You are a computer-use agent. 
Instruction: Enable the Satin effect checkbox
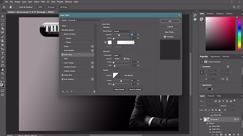[62, 59]
